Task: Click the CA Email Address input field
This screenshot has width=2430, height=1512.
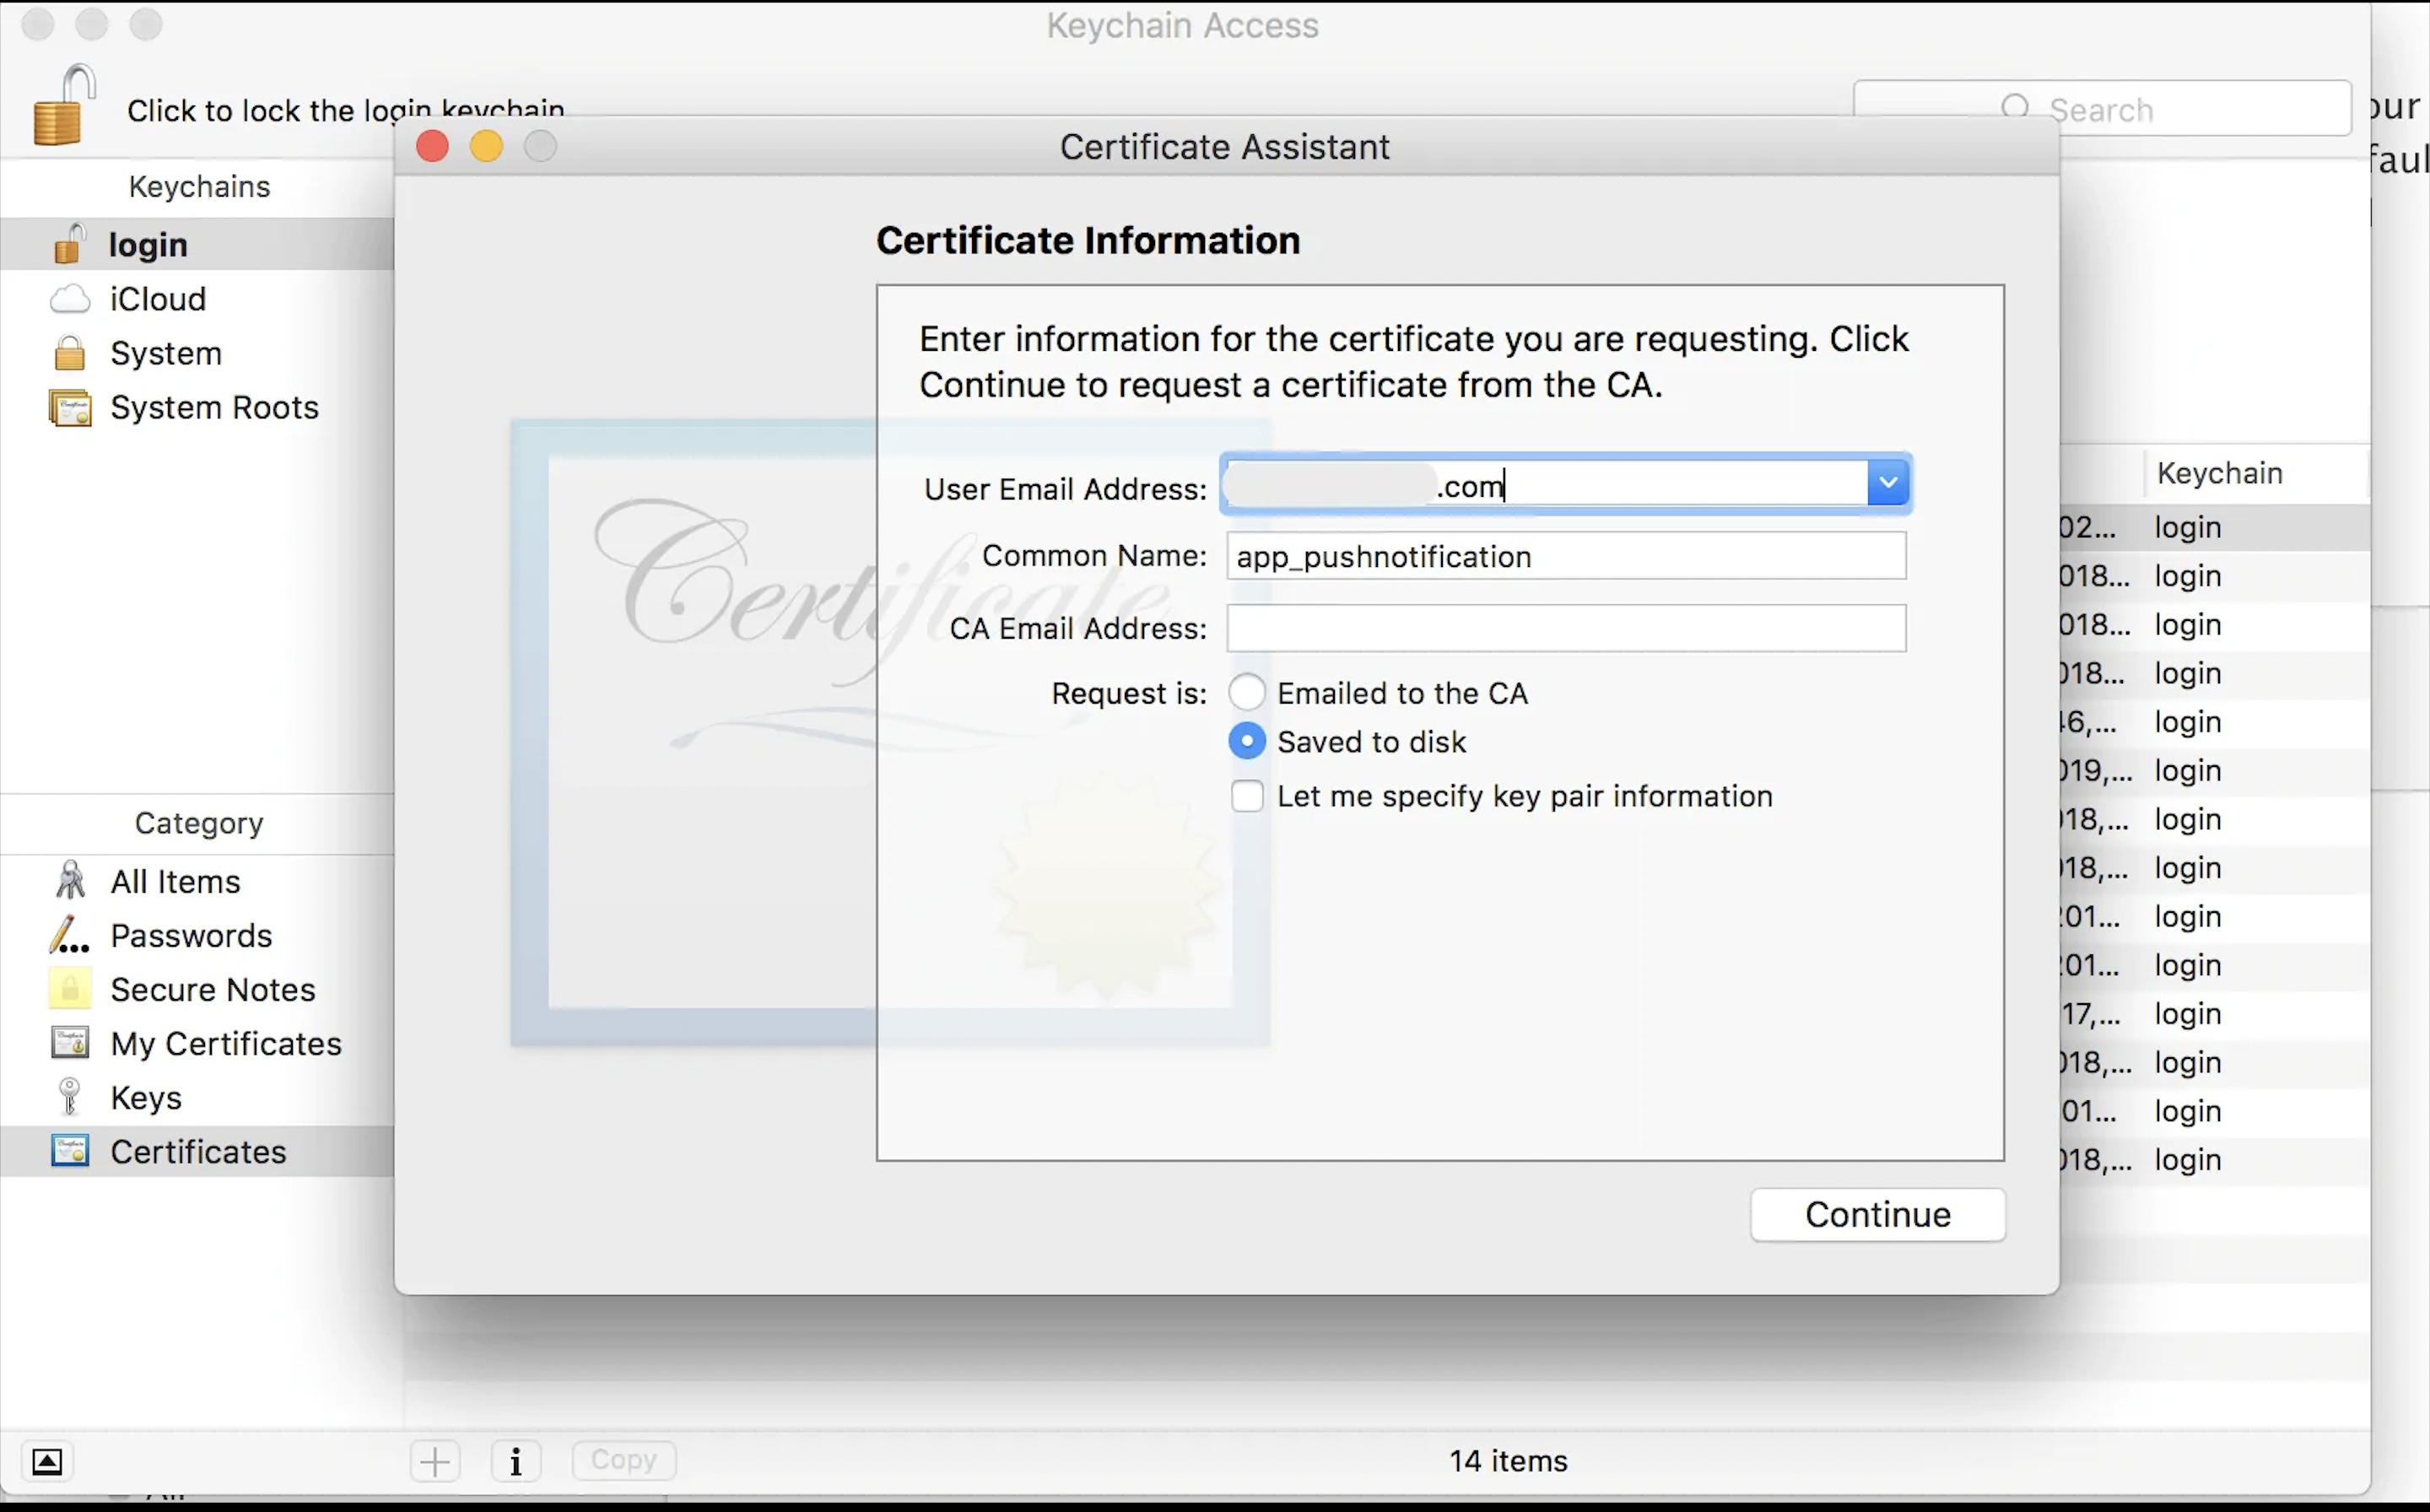Action: pos(1565,628)
